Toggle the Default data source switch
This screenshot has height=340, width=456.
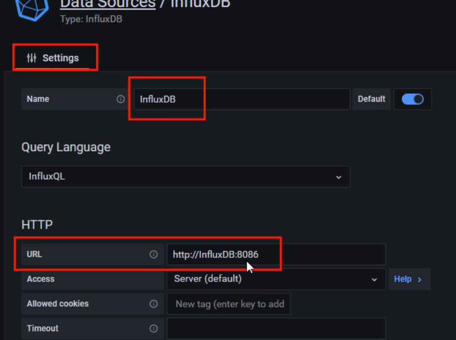[x=413, y=99]
